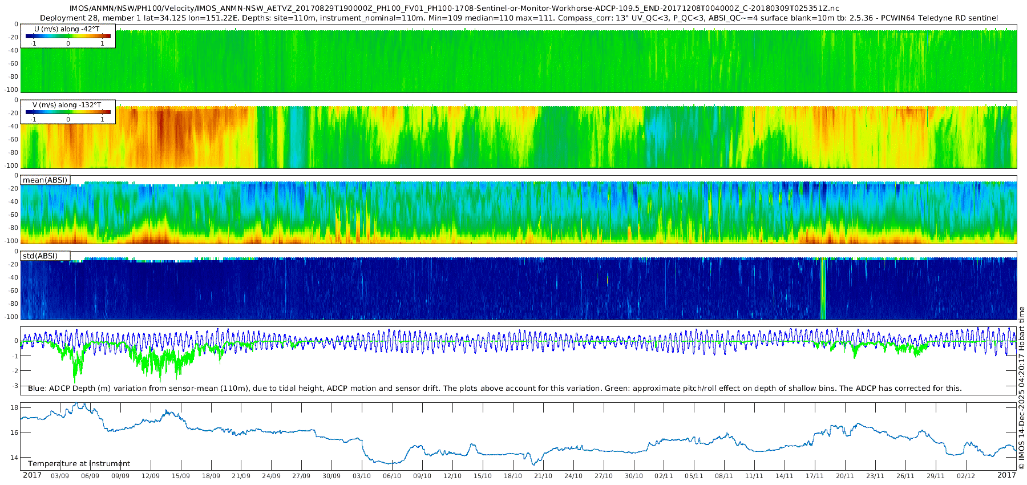Click the left 2017 year label
1027x485 pixels.
pos(32,475)
